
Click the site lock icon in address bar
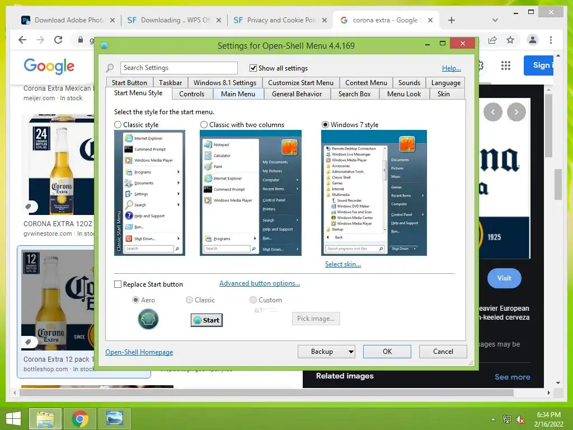point(81,40)
